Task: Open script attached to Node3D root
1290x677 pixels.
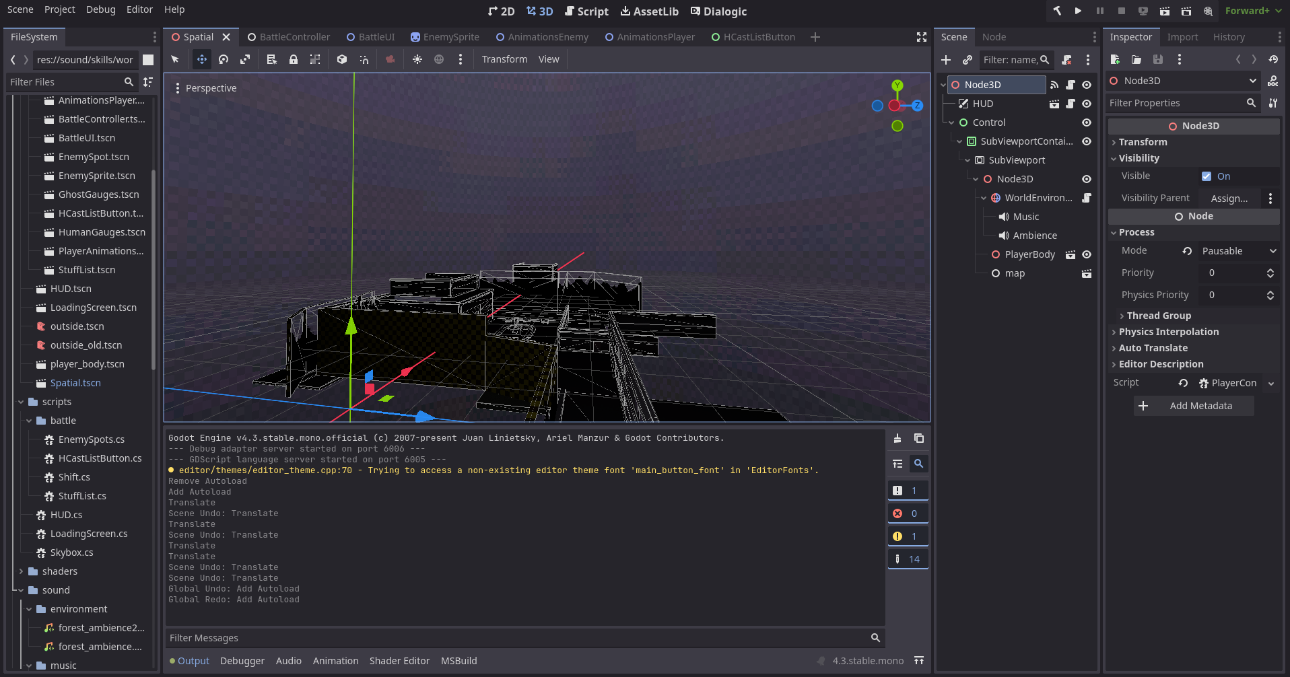Action: 1071,85
